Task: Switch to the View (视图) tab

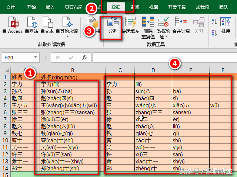Action: (x=153, y=7)
